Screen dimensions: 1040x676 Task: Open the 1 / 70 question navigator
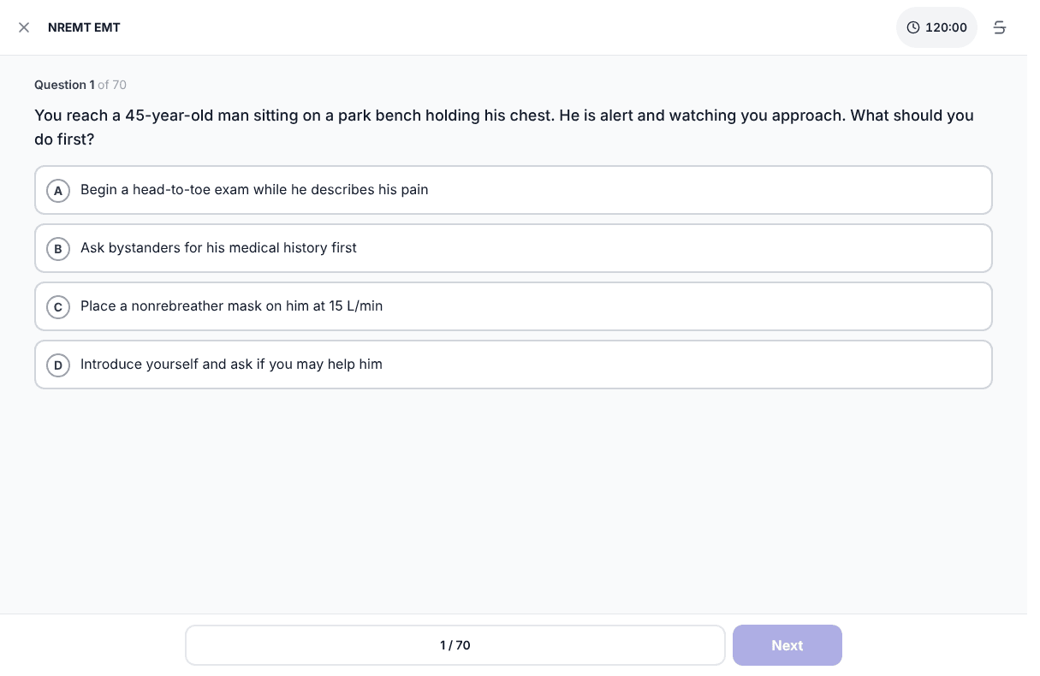pos(455,645)
